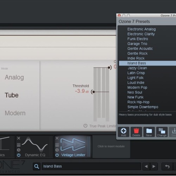Go to the next preset arrow

[x=154, y=166]
